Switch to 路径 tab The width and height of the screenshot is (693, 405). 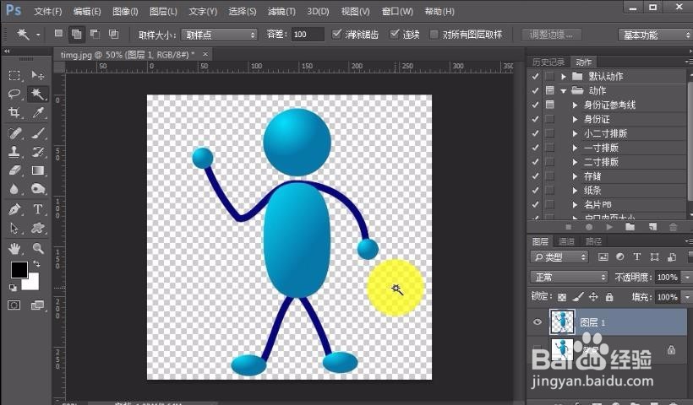pos(593,241)
